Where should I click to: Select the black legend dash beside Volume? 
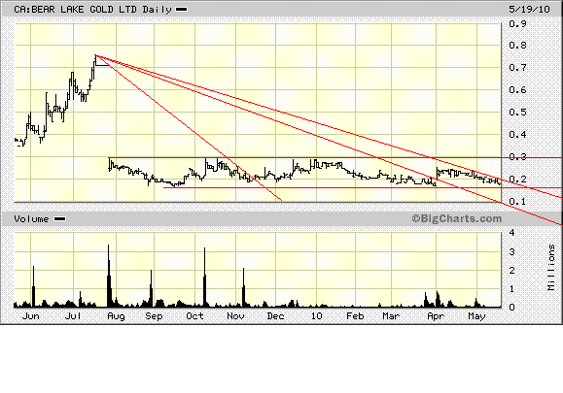click(59, 219)
